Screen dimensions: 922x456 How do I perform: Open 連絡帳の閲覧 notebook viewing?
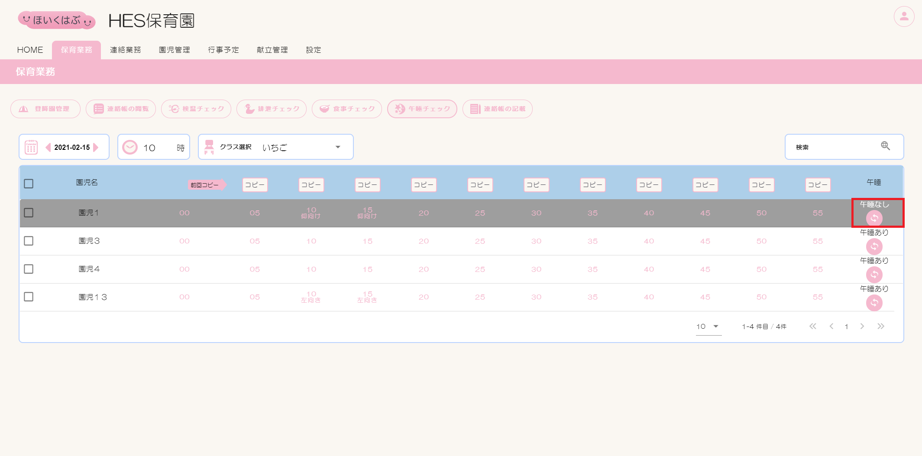[x=121, y=109]
